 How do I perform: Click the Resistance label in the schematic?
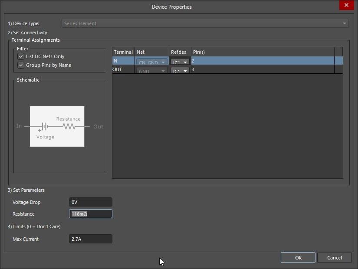click(68, 119)
